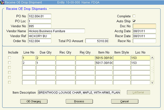Screen dimensions: 164x110
Task: Click the scrollbar down arrow
Action: (x=152, y=83)
